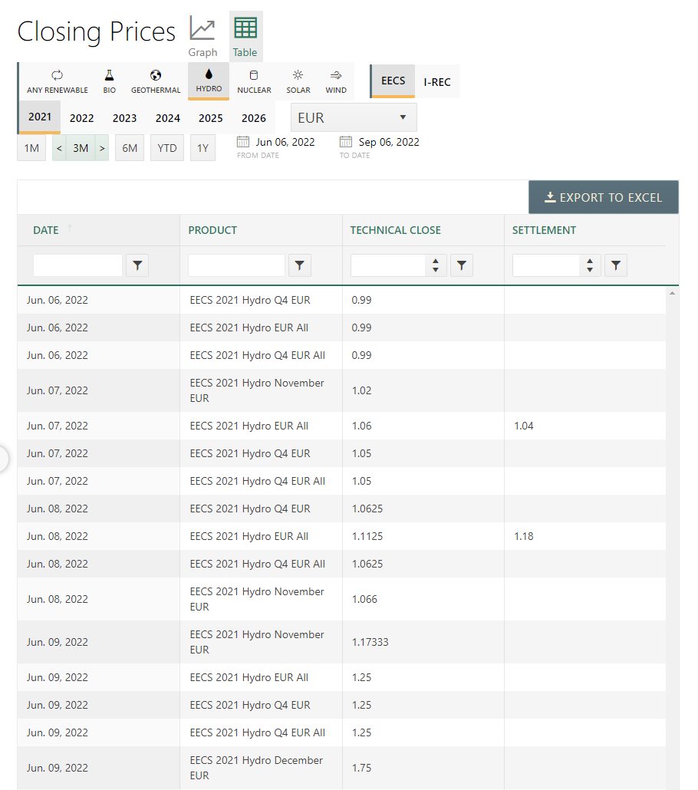Click the From Date value Jun 06, 2022
Viewport: 698px width, 790px height.
pos(285,142)
